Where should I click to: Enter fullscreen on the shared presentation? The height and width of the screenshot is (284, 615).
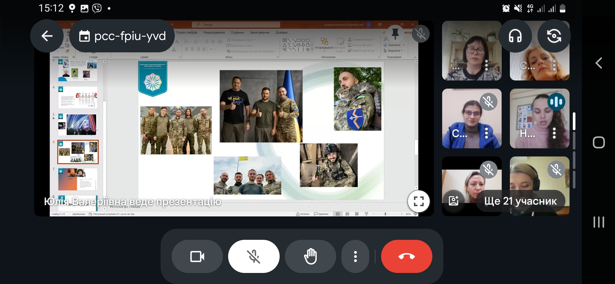pyautogui.click(x=418, y=201)
